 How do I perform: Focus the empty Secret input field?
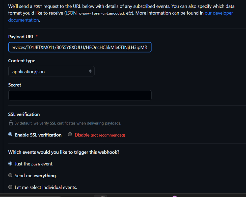[80, 95]
